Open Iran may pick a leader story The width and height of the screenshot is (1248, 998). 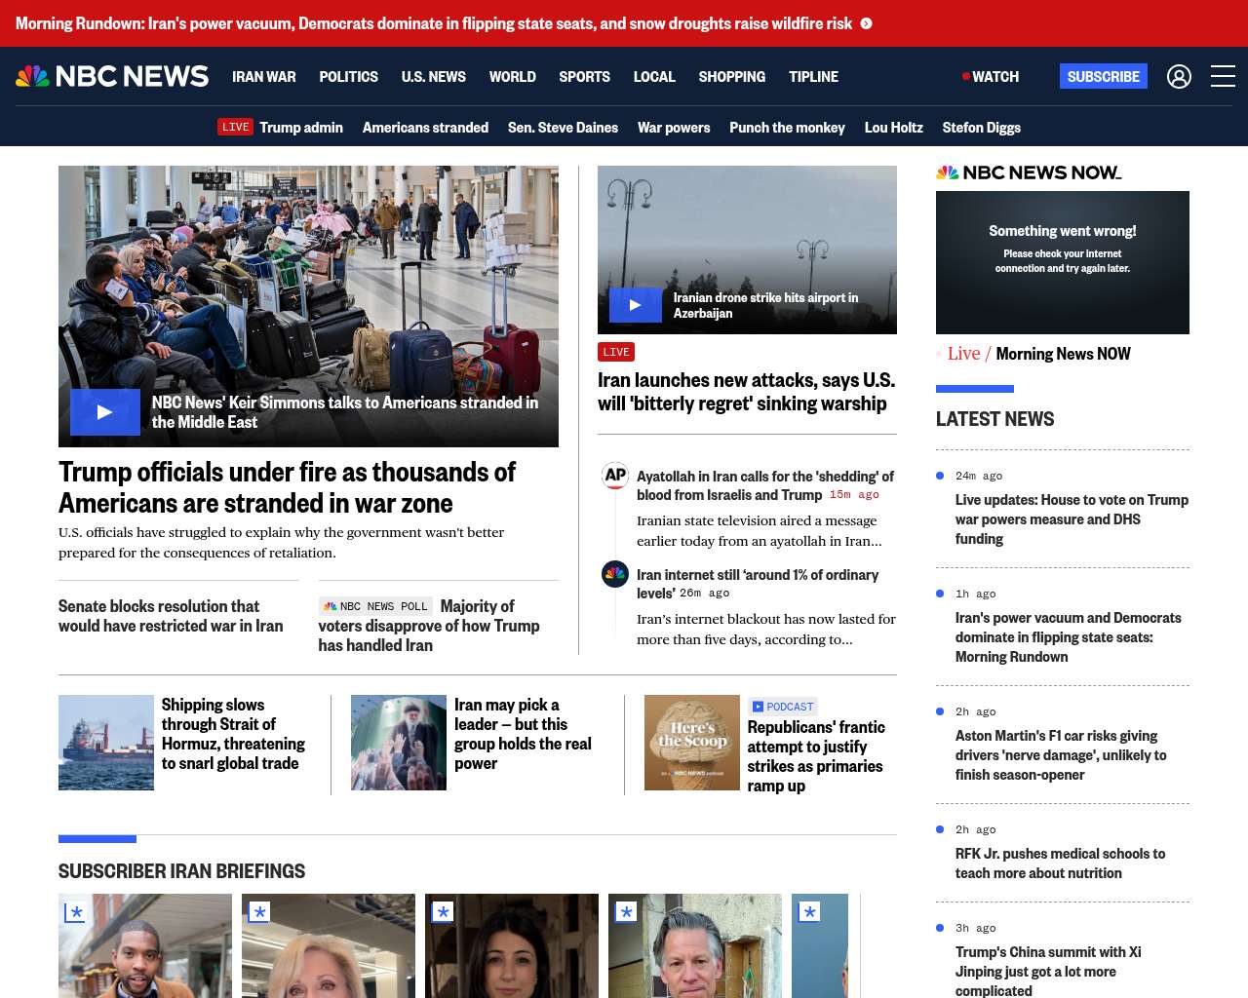click(523, 734)
